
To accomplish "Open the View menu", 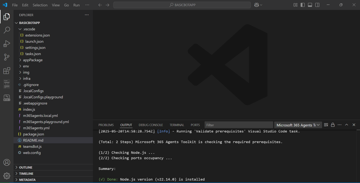I will coord(55,5).
